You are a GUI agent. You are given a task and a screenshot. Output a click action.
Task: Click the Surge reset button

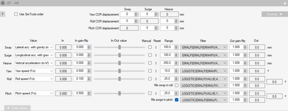pos(156,55)
